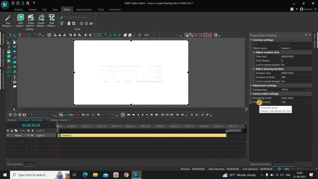Jump to the start of the timeline
The width and height of the screenshot is (318, 179).
pyautogui.click(x=129, y=115)
